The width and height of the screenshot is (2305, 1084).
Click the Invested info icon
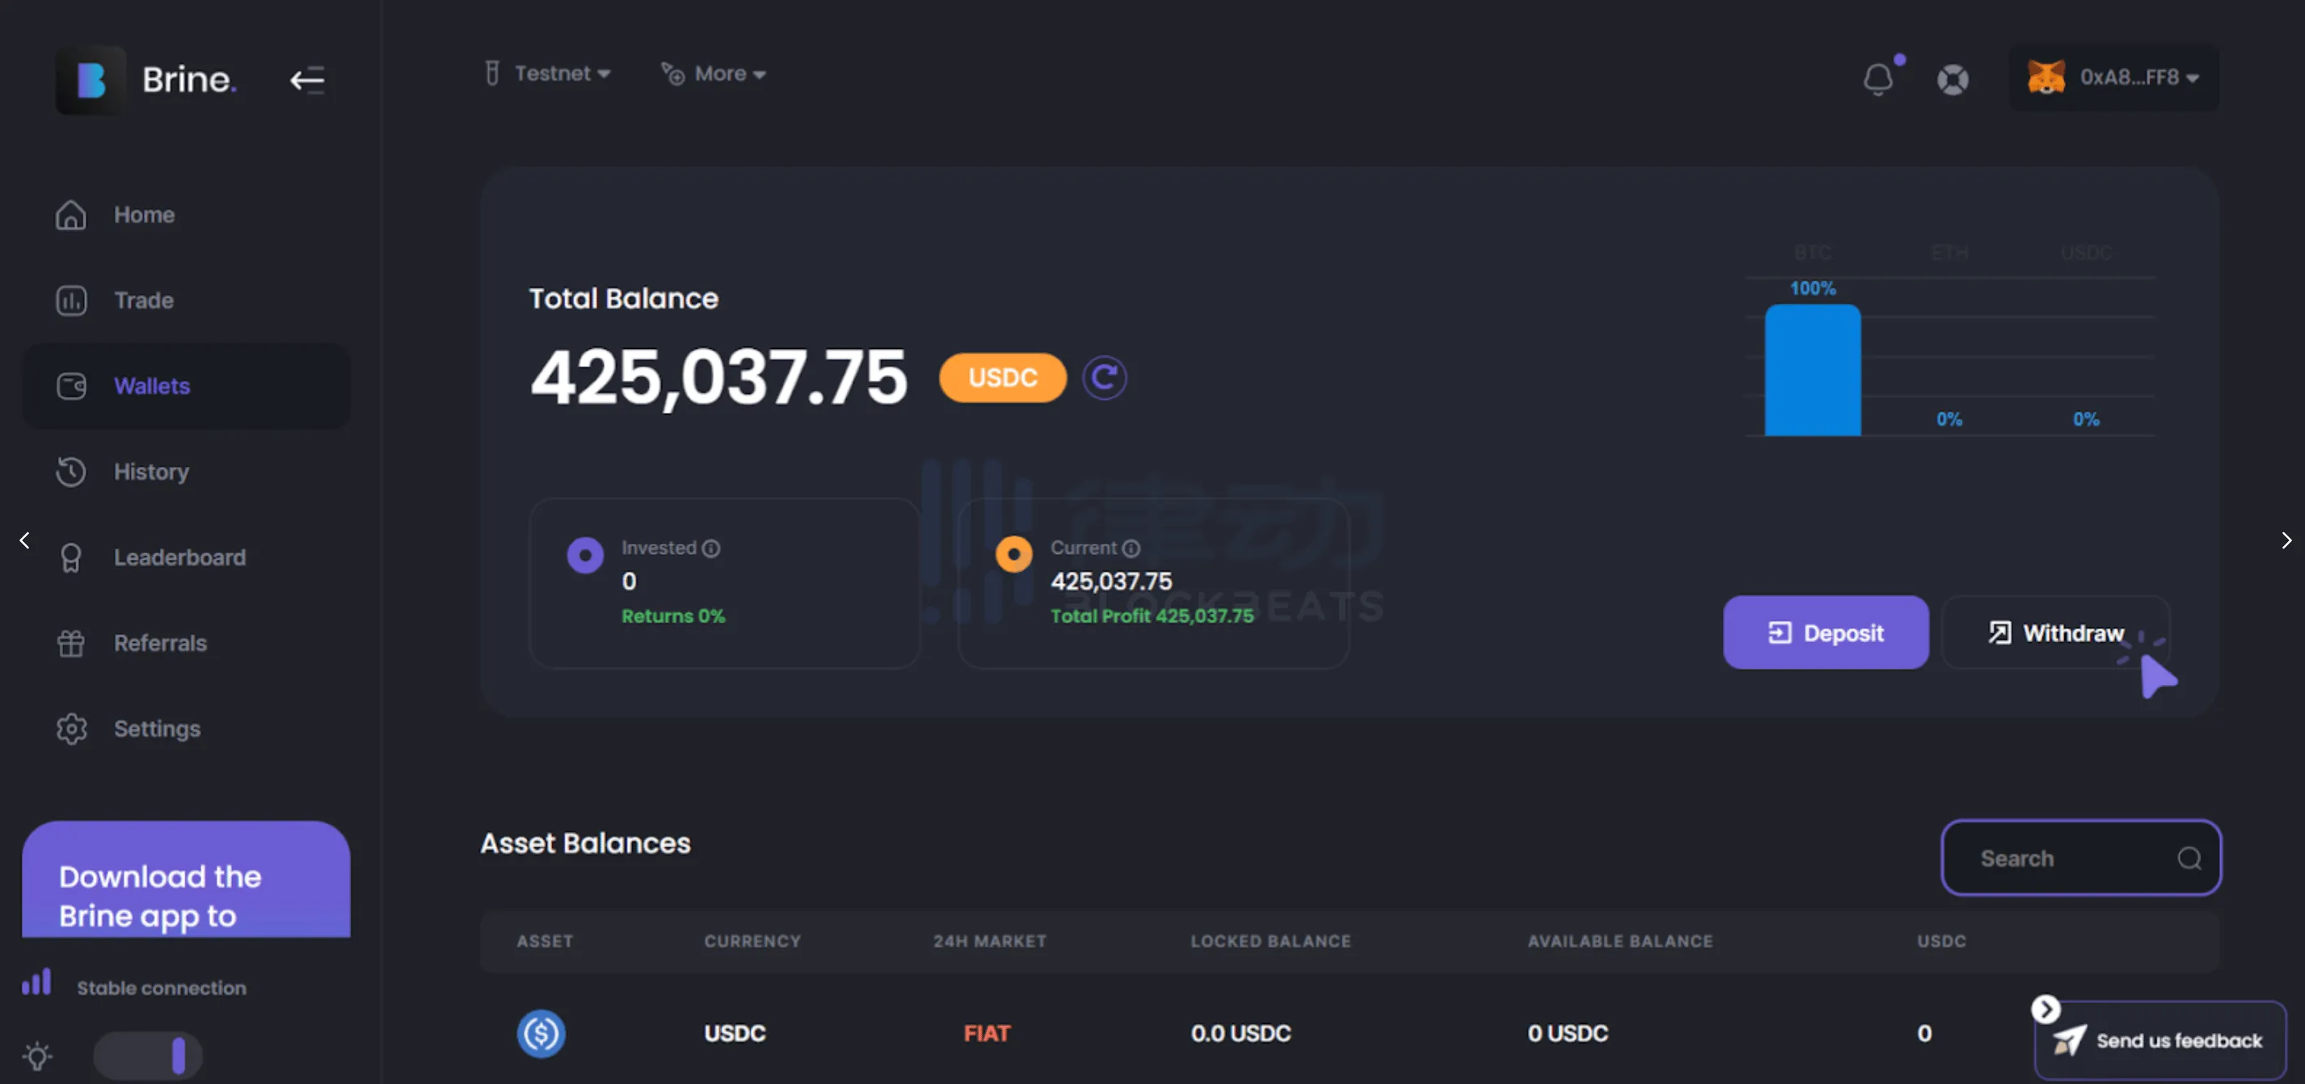711,548
